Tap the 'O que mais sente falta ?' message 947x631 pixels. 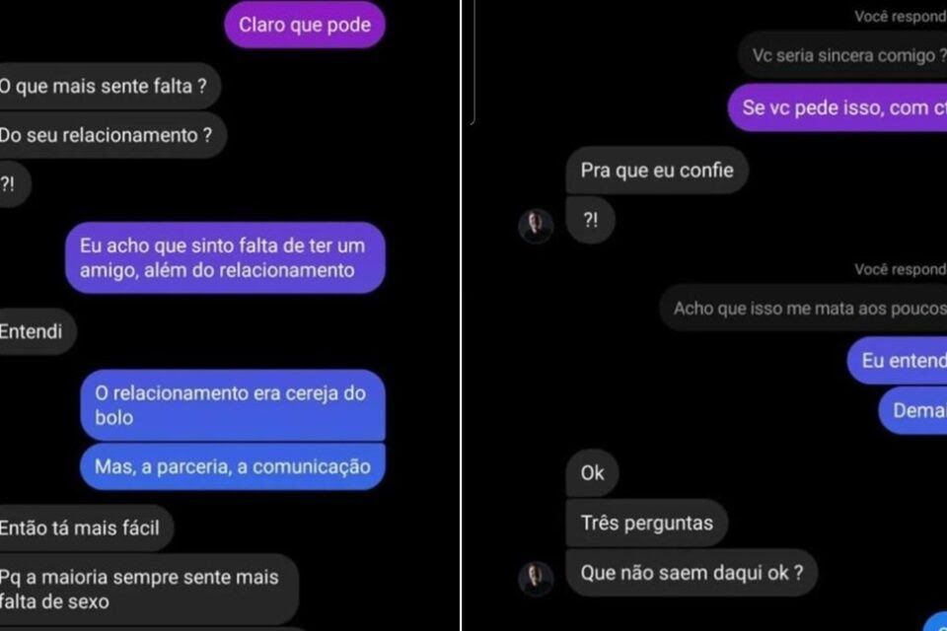(x=109, y=87)
